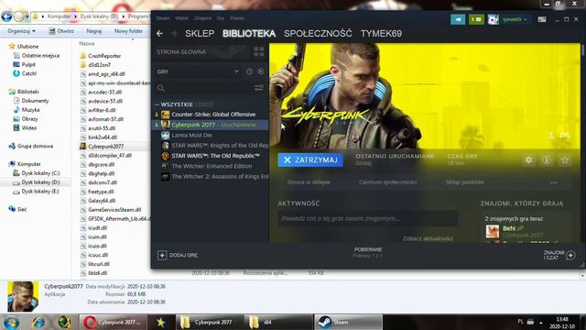Switch to Opera Cyberpunk 2077 taskbar window
Image resolution: width=586 pixels, height=330 pixels.
tap(113, 322)
